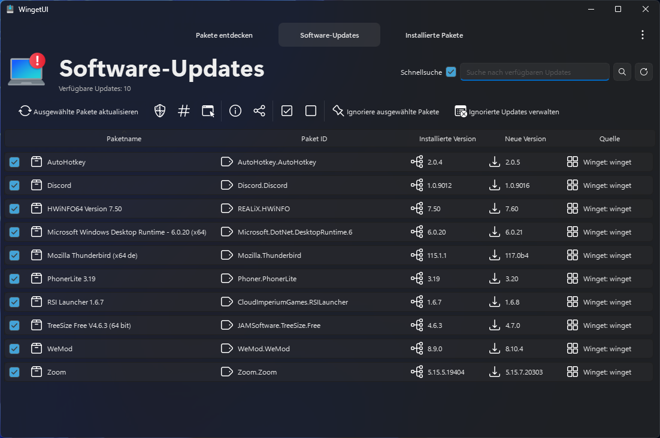
Task: Click winget source icon in Thunderbird row
Action: (x=573, y=255)
